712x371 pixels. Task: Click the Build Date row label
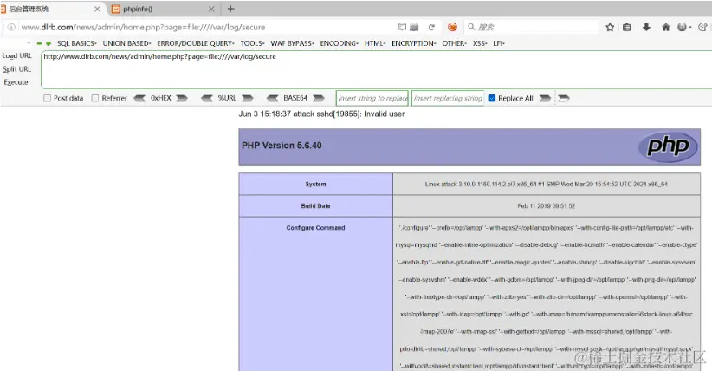pyautogui.click(x=315, y=206)
